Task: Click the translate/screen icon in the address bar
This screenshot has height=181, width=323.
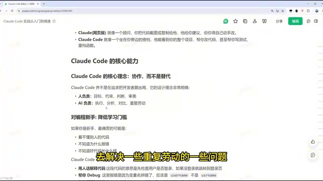Action: coord(277,11)
